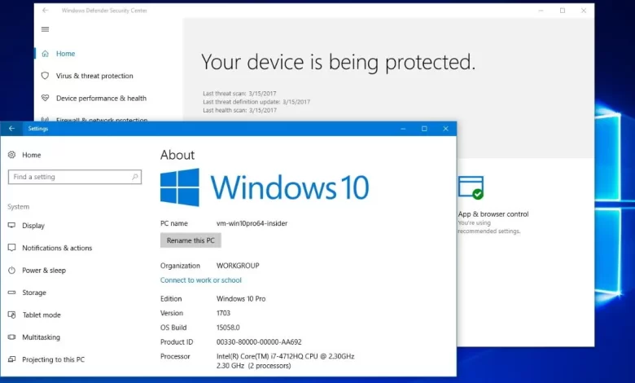Image resolution: width=635 pixels, height=383 pixels.
Task: Open the Storage settings page
Action: coord(34,293)
